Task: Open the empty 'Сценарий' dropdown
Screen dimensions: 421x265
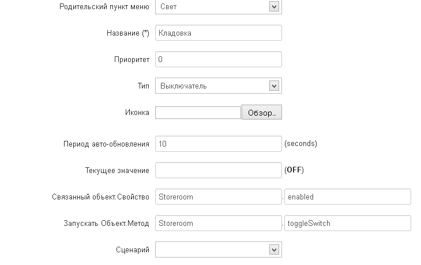Action: [218, 249]
